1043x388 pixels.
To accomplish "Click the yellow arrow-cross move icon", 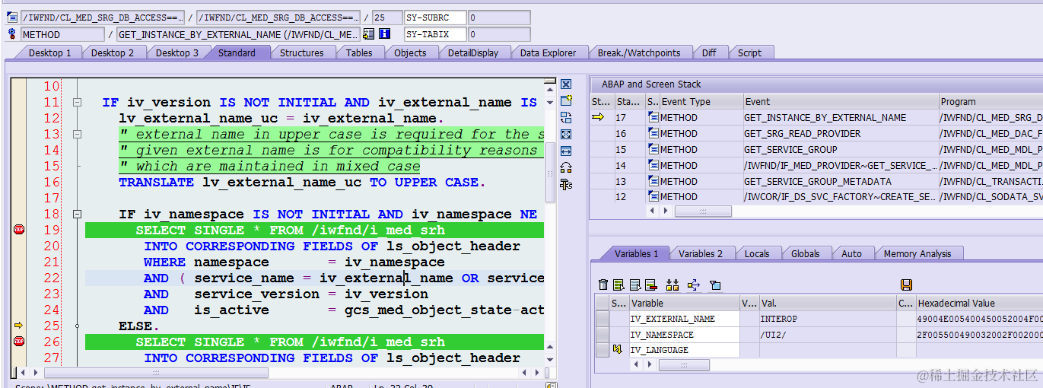I will tap(693, 285).
